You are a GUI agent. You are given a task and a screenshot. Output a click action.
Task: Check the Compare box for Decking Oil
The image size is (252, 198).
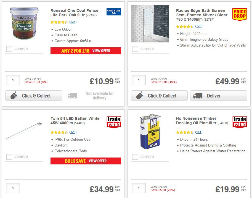(135, 157)
